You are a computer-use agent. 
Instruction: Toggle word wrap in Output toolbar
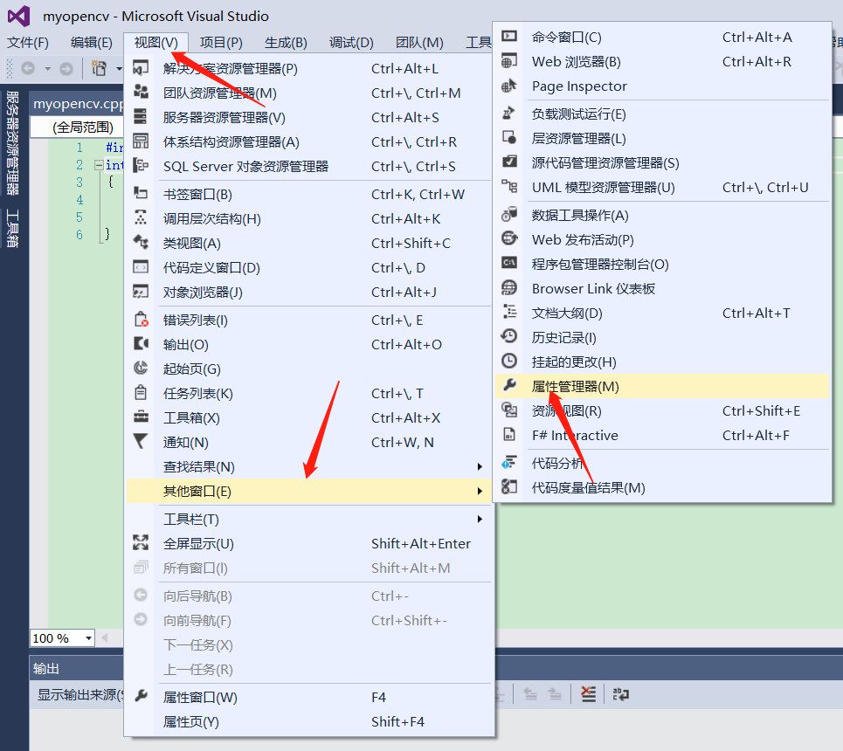click(x=620, y=694)
